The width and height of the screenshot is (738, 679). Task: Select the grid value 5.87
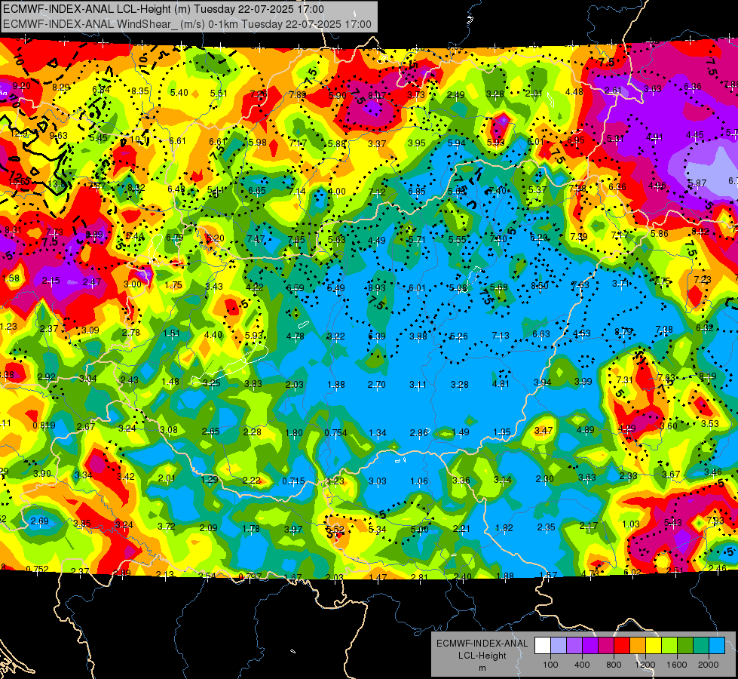coord(697,183)
